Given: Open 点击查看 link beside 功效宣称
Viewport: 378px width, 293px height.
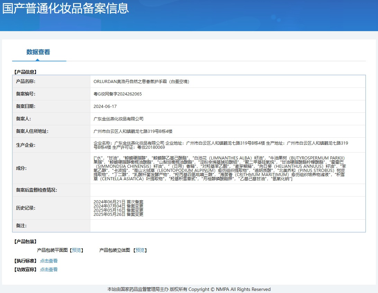Looking at the screenshot, I should (49, 269).
